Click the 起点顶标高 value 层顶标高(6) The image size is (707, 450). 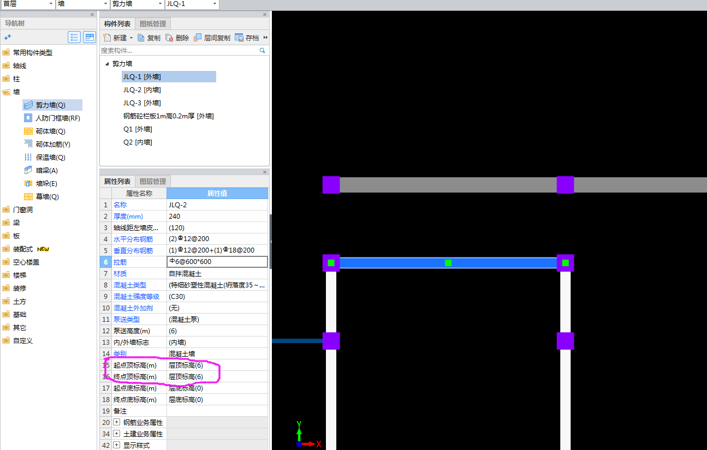217,365
